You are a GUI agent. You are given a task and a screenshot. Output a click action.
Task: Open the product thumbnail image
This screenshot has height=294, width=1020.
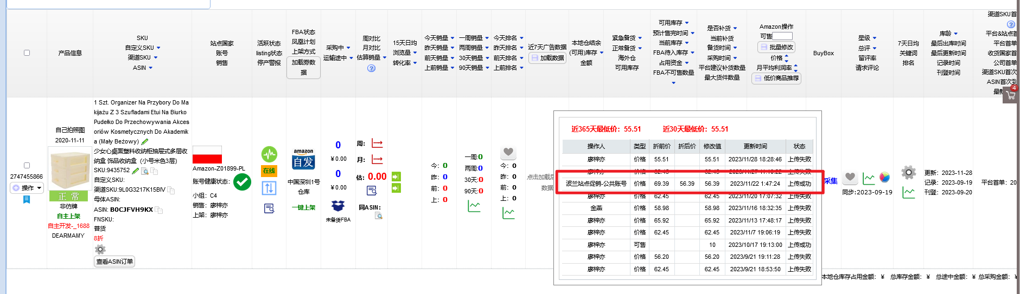coord(69,169)
